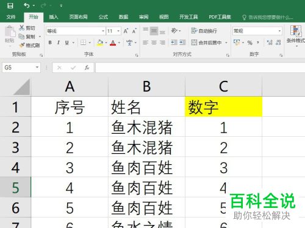Open the PDF工具集 tab
This screenshot has width=305, height=228.
point(220,17)
